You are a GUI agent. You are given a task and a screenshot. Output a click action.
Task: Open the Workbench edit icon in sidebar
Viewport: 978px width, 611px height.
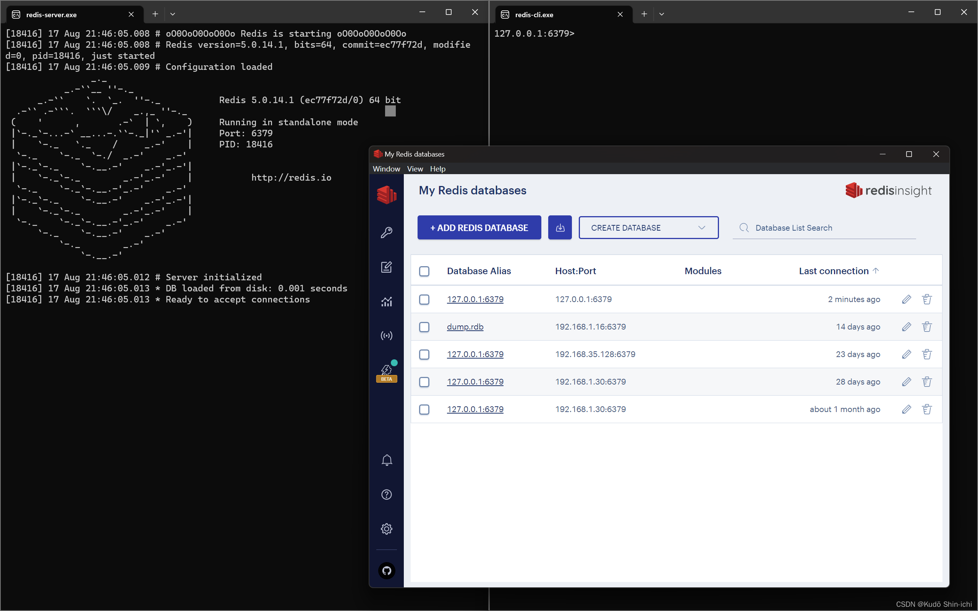386,267
